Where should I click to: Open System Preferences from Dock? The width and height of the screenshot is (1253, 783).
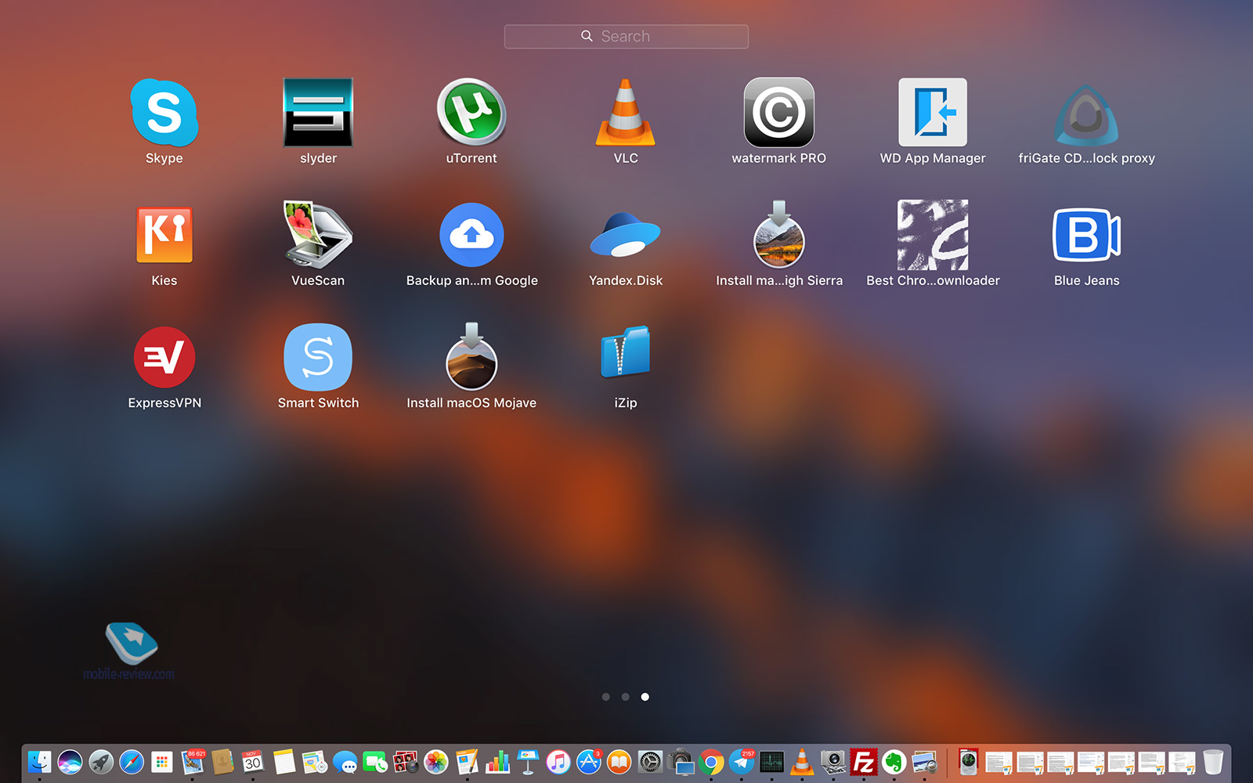pyautogui.click(x=650, y=762)
